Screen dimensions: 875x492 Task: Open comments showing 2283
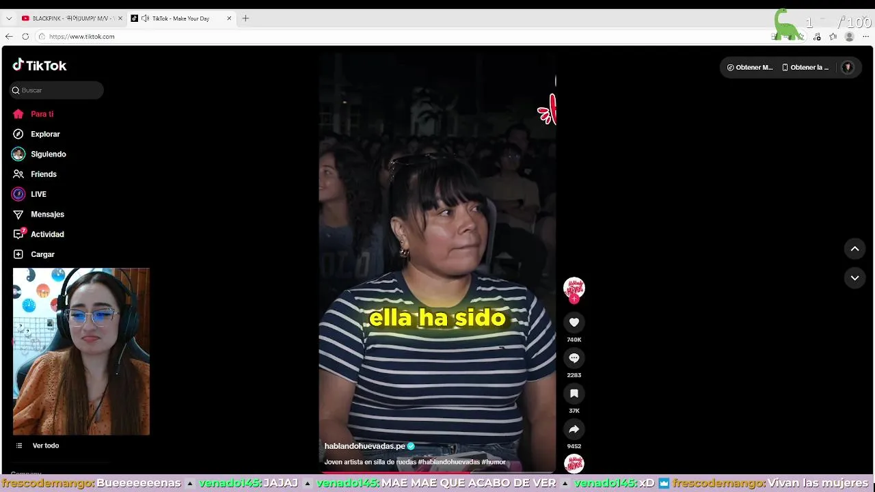574,357
